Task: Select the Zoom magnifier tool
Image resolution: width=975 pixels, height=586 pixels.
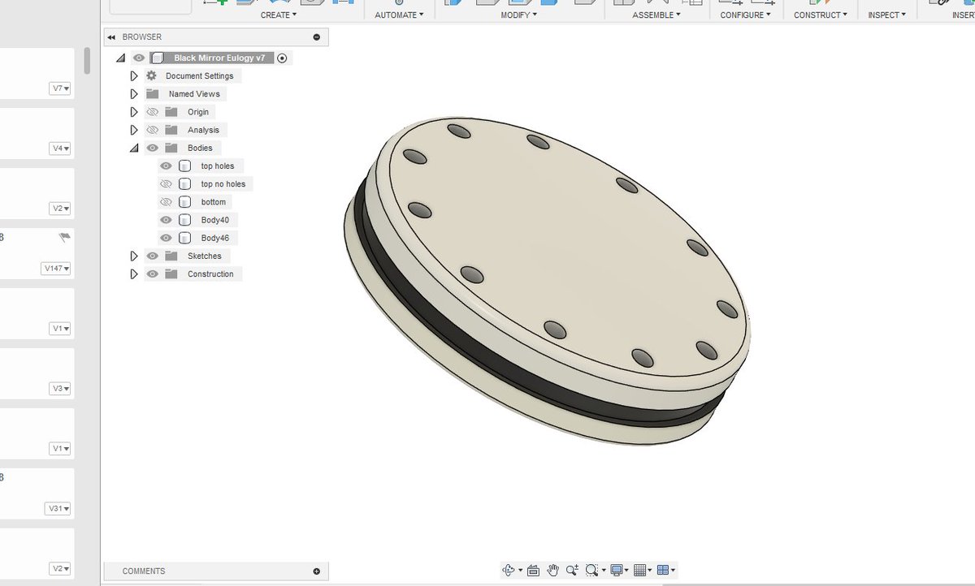Action: click(x=572, y=570)
